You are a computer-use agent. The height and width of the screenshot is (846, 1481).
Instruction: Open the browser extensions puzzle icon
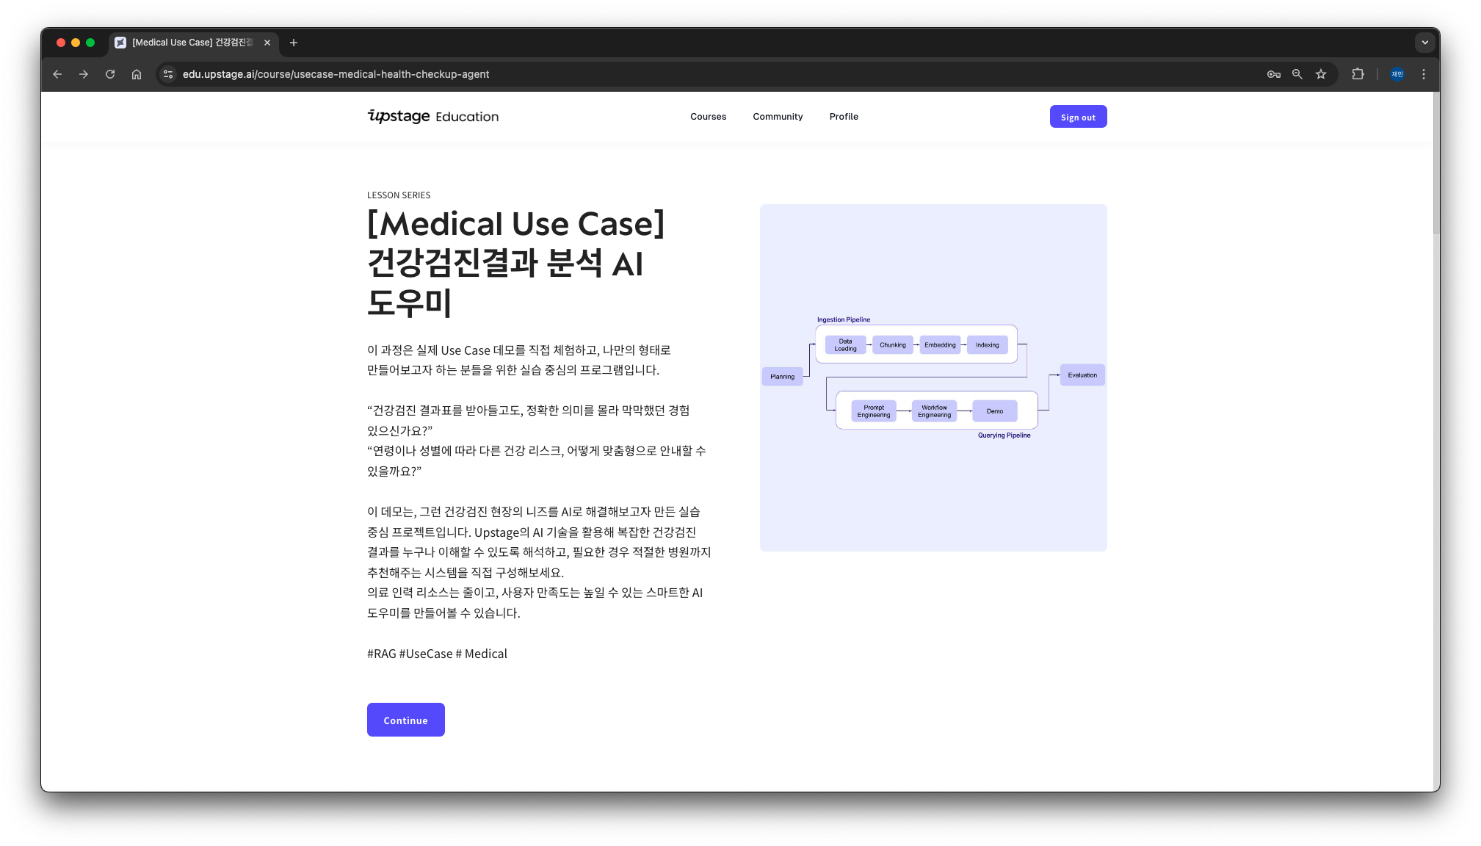pos(1358,74)
